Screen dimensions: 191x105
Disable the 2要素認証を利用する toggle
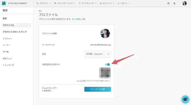click(x=107, y=64)
